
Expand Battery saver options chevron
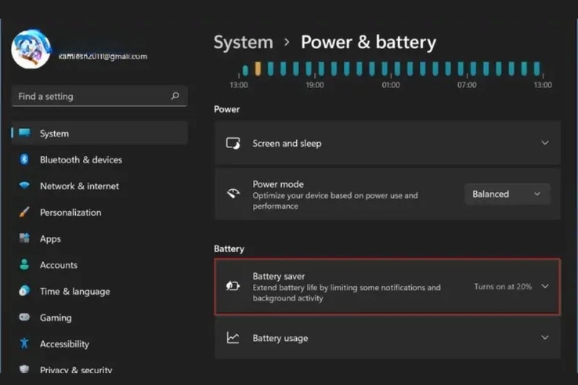(x=545, y=286)
